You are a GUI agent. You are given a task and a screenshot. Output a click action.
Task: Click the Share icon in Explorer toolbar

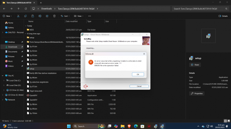pyautogui.click(x=47, y=16)
